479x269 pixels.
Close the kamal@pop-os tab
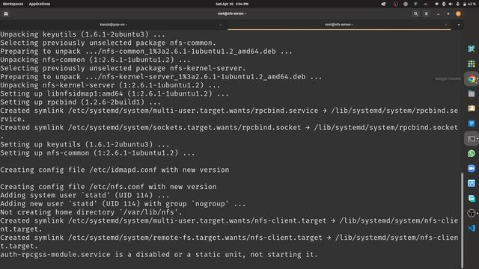(x=220, y=25)
